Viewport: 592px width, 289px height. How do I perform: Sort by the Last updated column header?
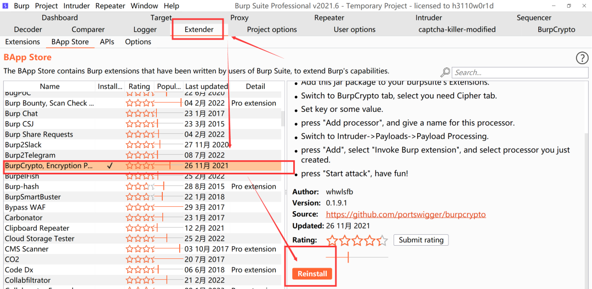click(x=207, y=87)
